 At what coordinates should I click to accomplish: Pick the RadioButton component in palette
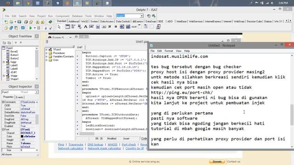pyautogui.click(x=116, y=27)
